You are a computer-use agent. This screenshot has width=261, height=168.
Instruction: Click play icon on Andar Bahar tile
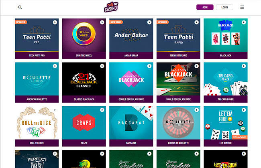(x=149, y=22)
